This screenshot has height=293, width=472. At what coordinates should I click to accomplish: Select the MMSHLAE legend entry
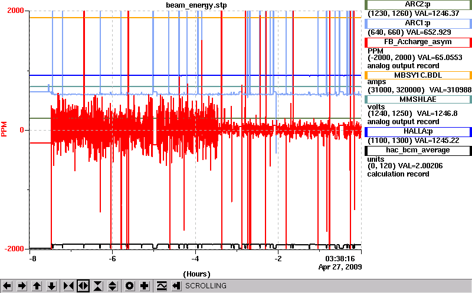418,99
